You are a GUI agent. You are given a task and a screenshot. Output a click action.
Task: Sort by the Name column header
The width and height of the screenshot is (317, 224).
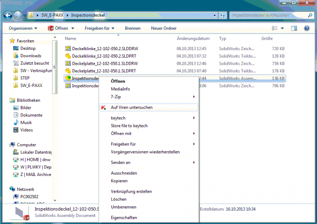70,38
